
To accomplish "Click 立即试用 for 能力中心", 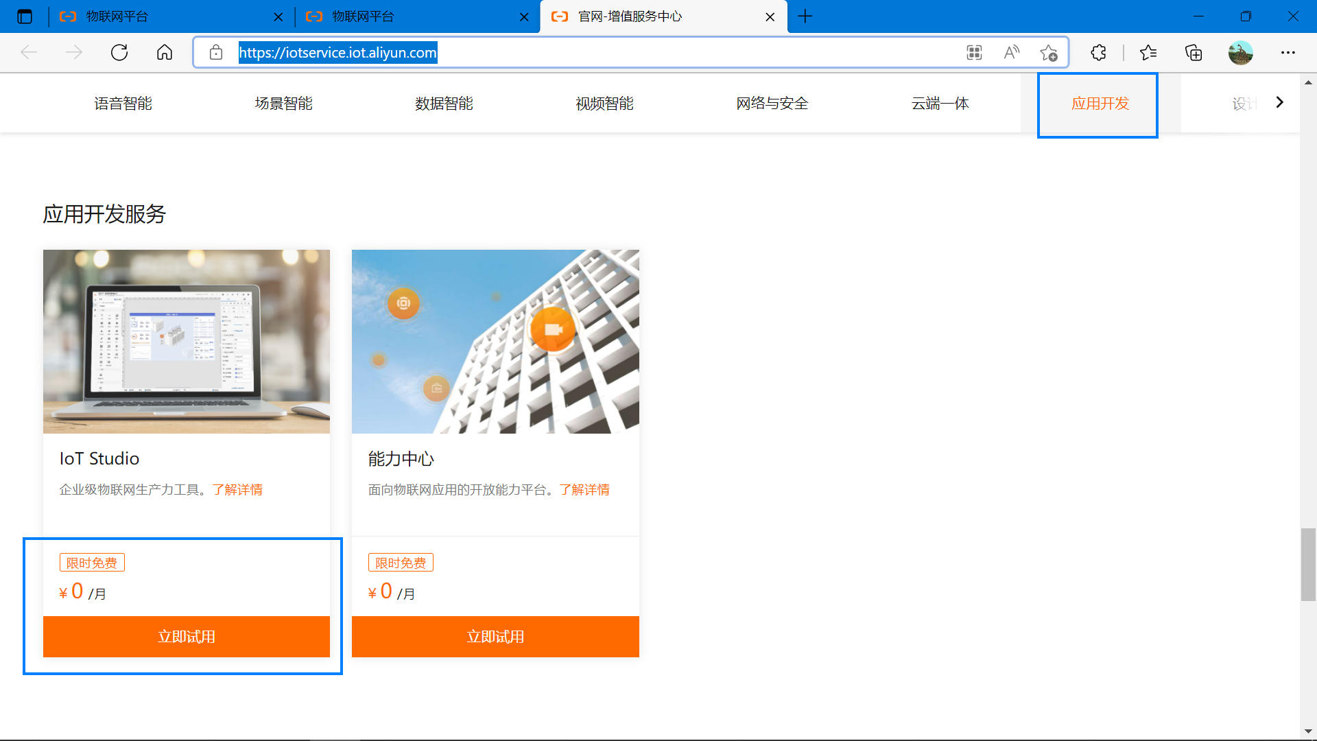I will 495,637.
